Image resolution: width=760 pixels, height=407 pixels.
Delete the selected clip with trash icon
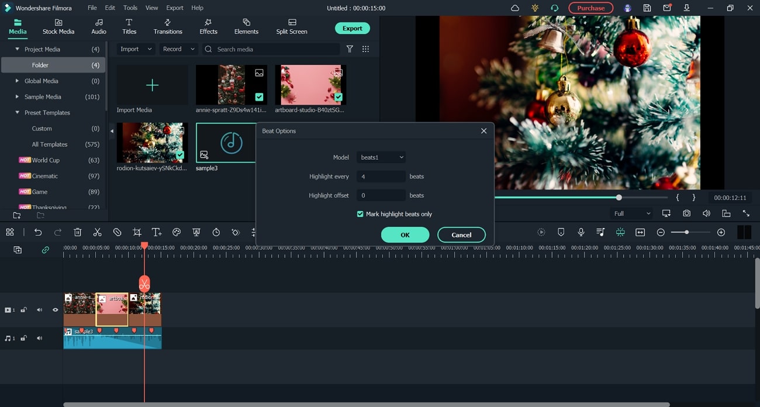[78, 232]
